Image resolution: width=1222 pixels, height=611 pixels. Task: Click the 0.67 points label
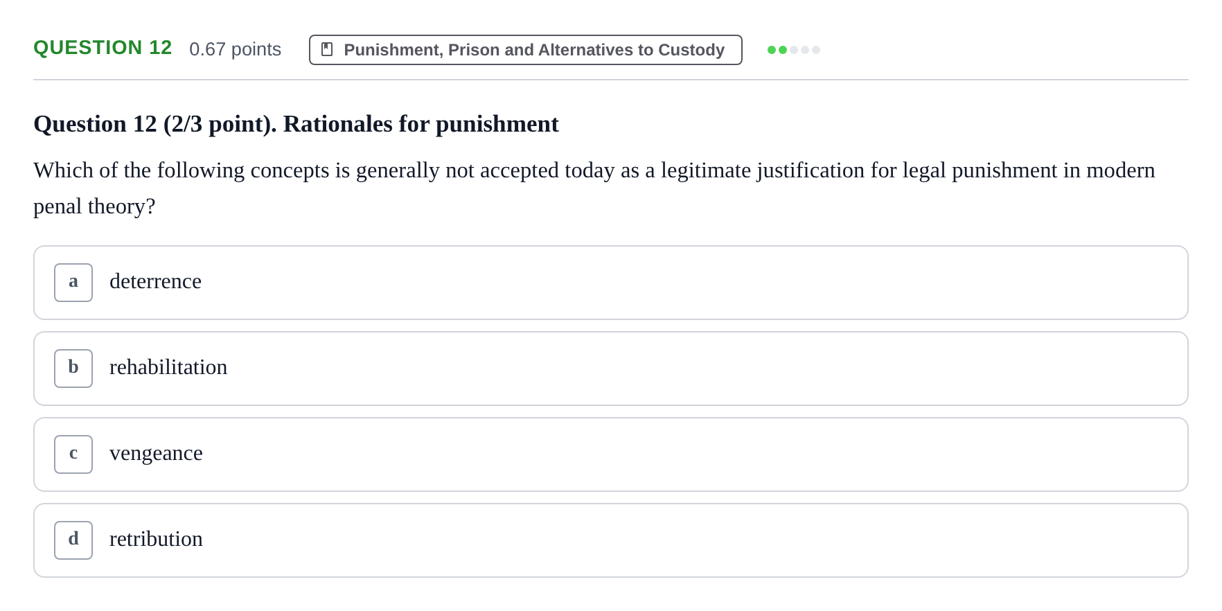[x=235, y=49]
